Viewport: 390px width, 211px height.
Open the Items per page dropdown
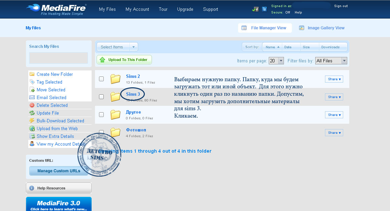click(x=276, y=61)
